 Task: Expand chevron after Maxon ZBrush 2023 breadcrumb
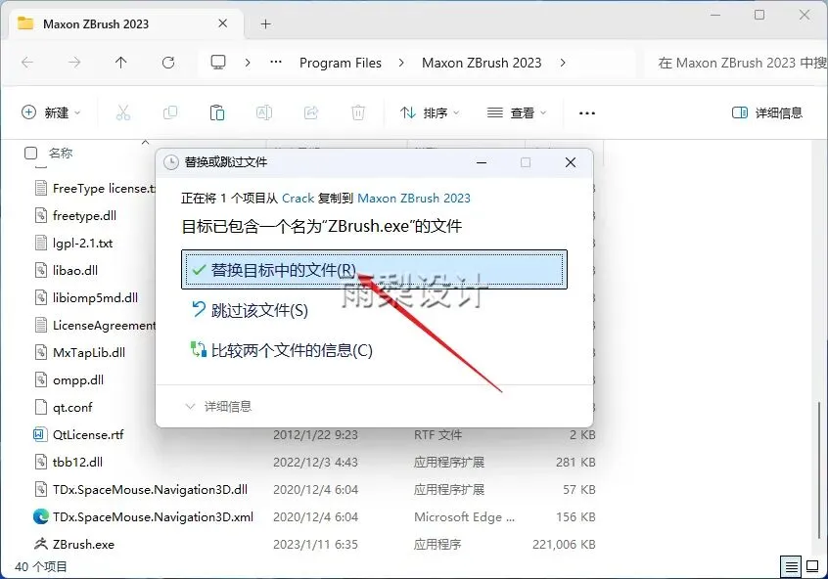(563, 63)
